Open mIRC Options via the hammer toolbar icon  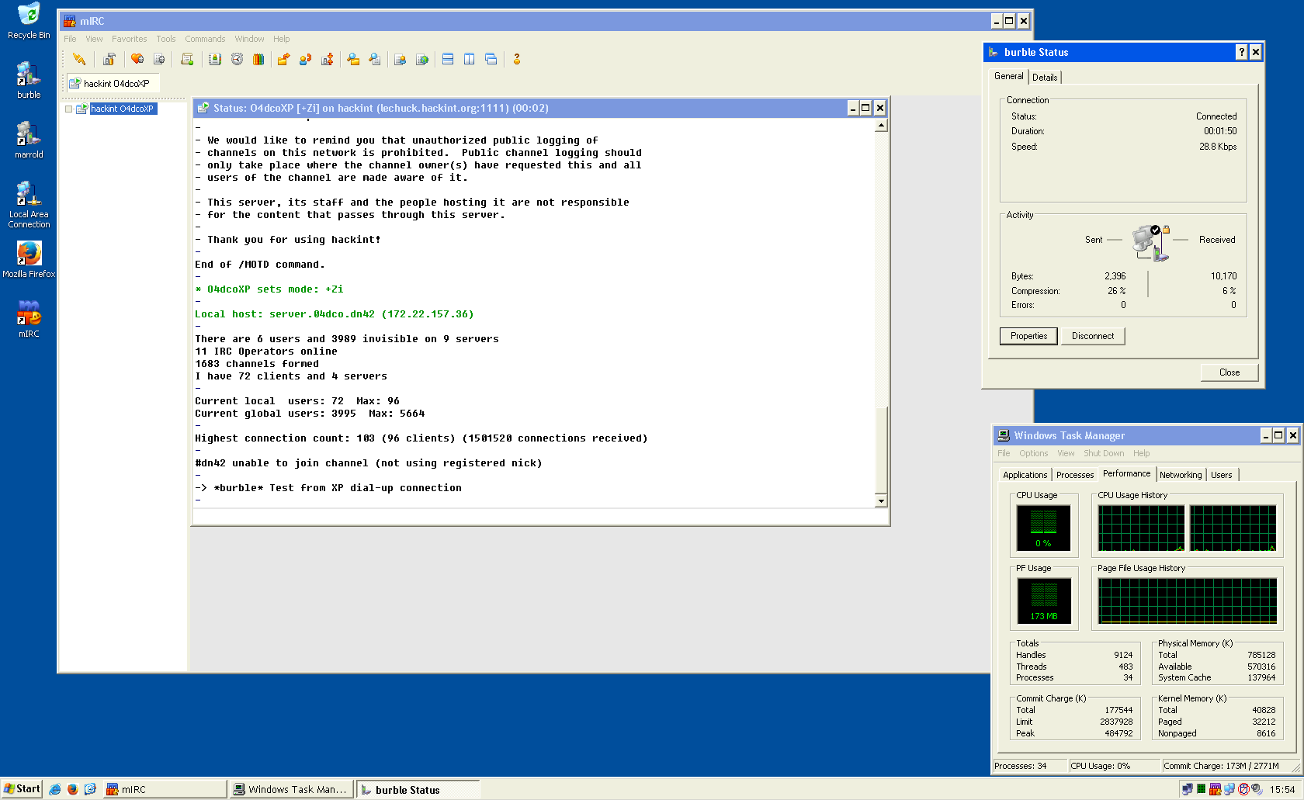click(109, 59)
